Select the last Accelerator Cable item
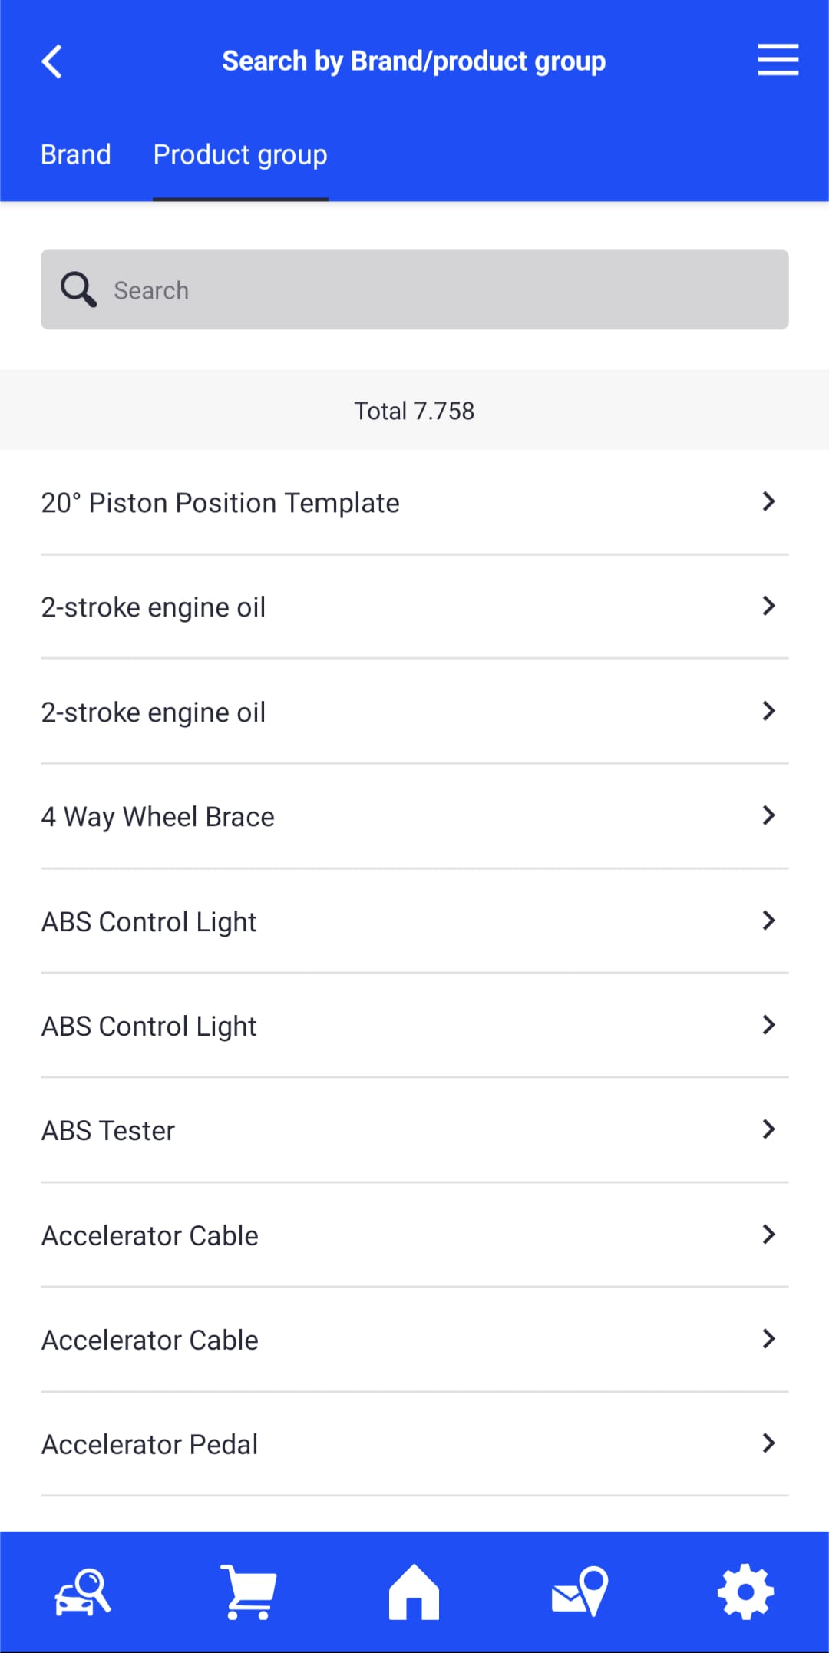This screenshot has height=1653, width=829. pos(150,1340)
